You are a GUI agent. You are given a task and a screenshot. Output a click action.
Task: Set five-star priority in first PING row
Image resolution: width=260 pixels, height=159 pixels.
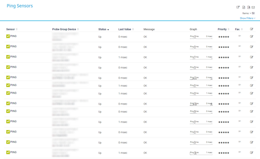click(228, 37)
